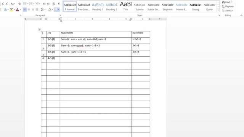Apply the Subtitle style
Image resolution: width=244 pixels, height=137 pixels.
[140, 6]
